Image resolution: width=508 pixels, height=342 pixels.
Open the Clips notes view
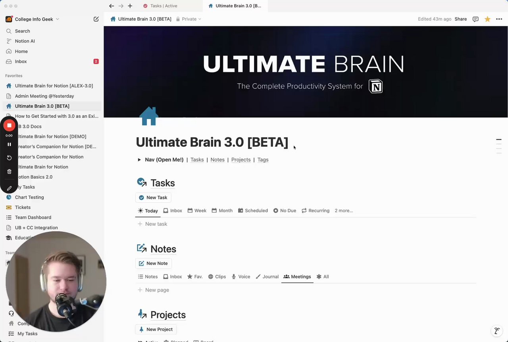point(217,277)
